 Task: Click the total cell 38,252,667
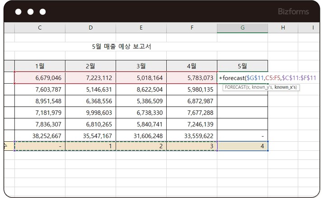40,135
